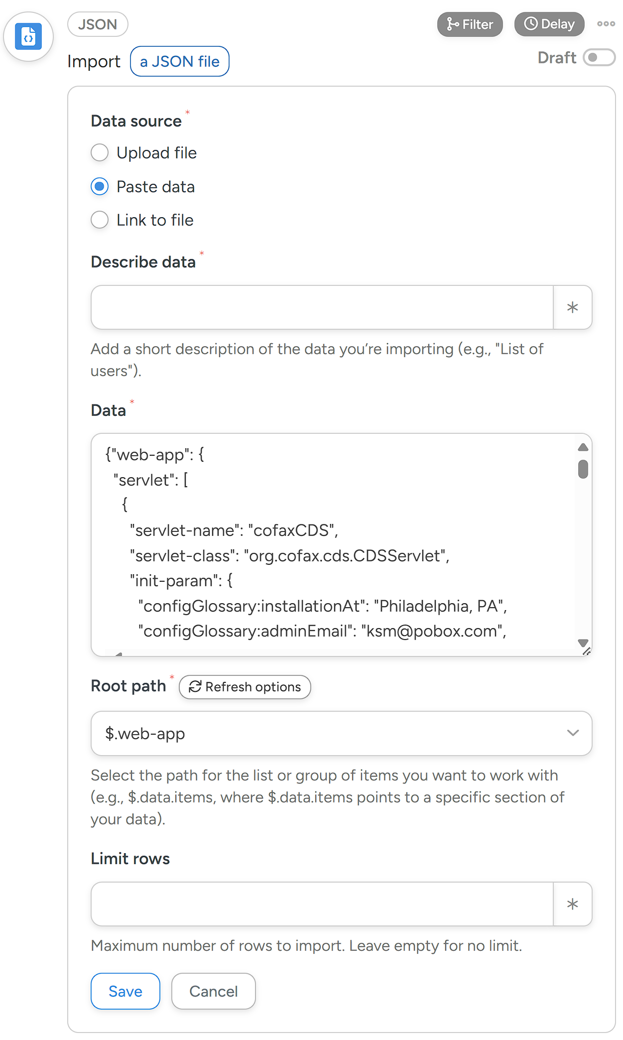
Task: Cancel the JSON import form
Action: point(213,991)
